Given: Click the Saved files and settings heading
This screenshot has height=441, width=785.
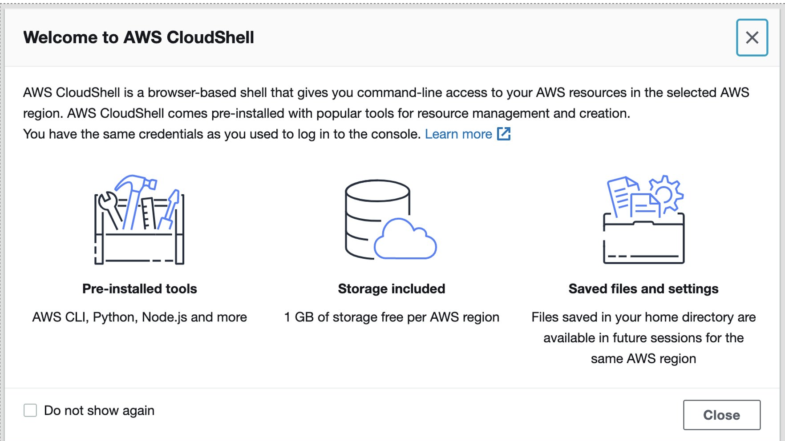Looking at the screenshot, I should coord(643,289).
